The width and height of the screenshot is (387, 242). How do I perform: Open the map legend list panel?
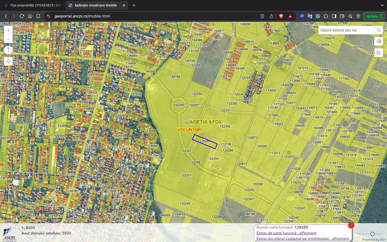(x=378, y=53)
